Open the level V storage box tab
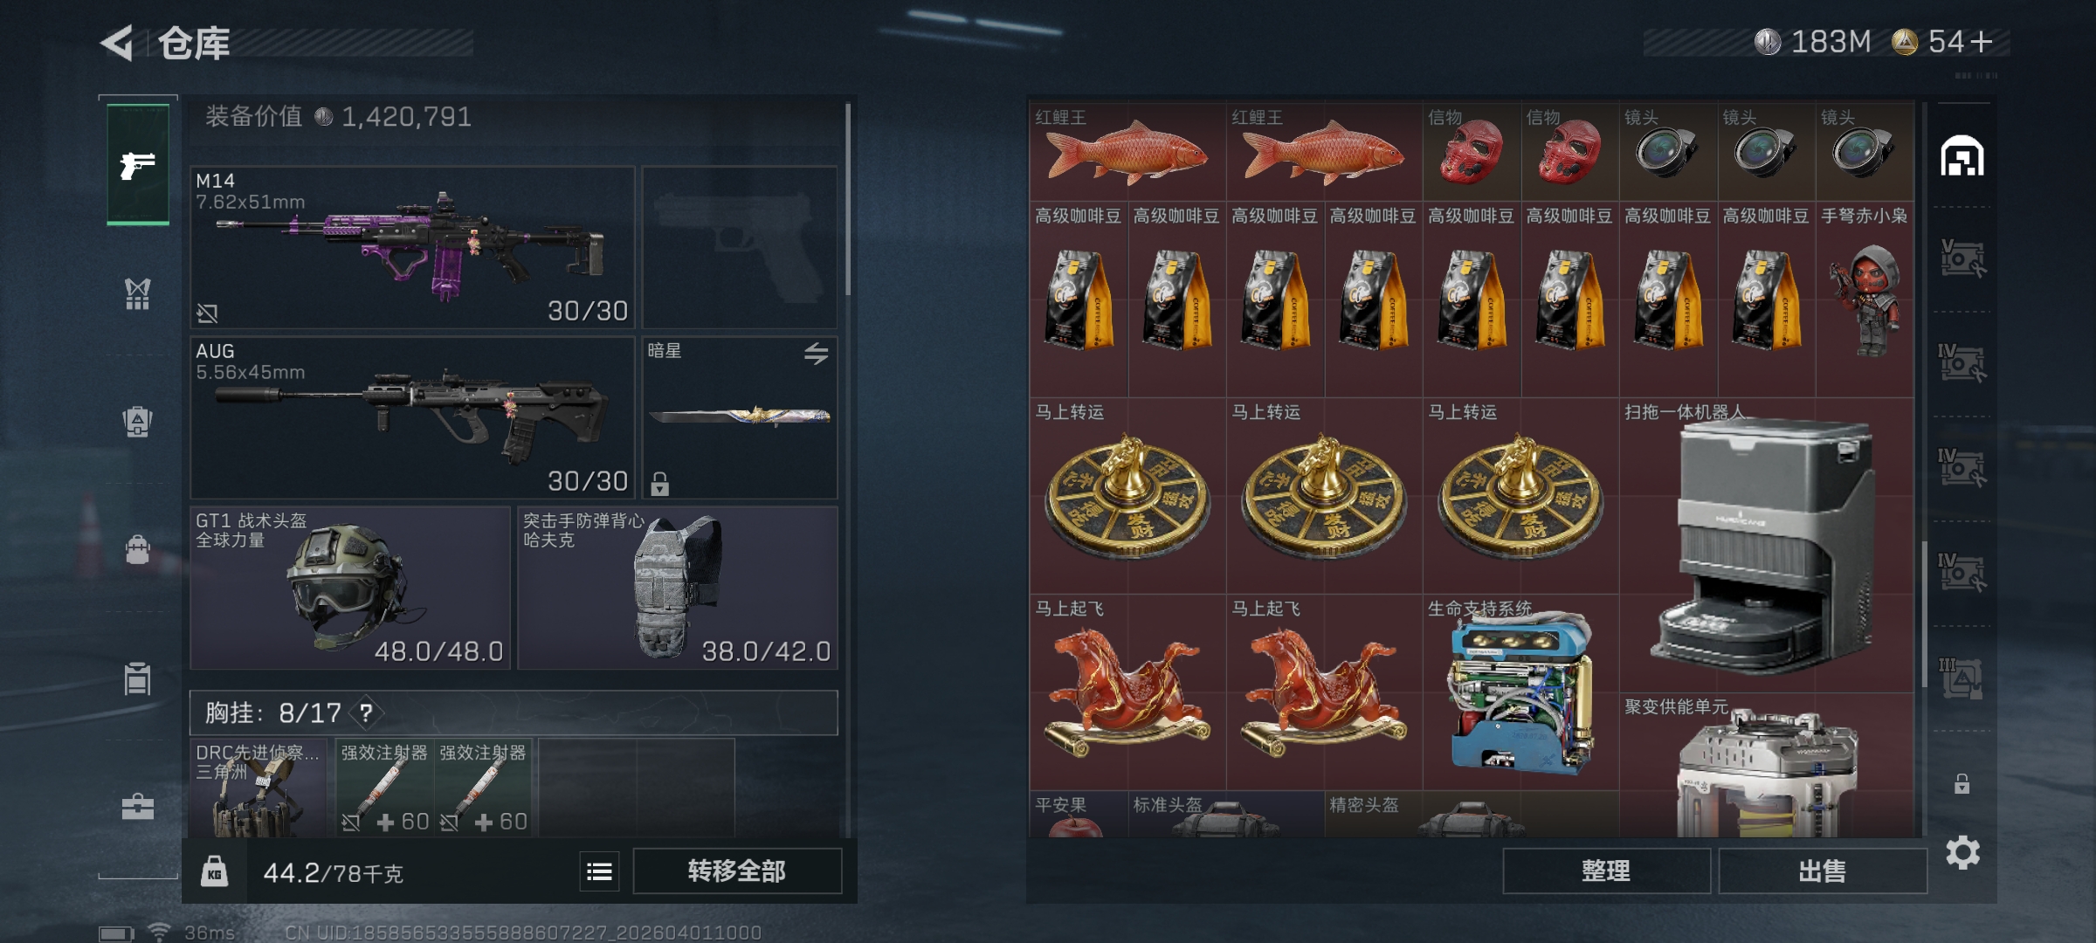The width and height of the screenshot is (2096, 943). pos(1962,258)
